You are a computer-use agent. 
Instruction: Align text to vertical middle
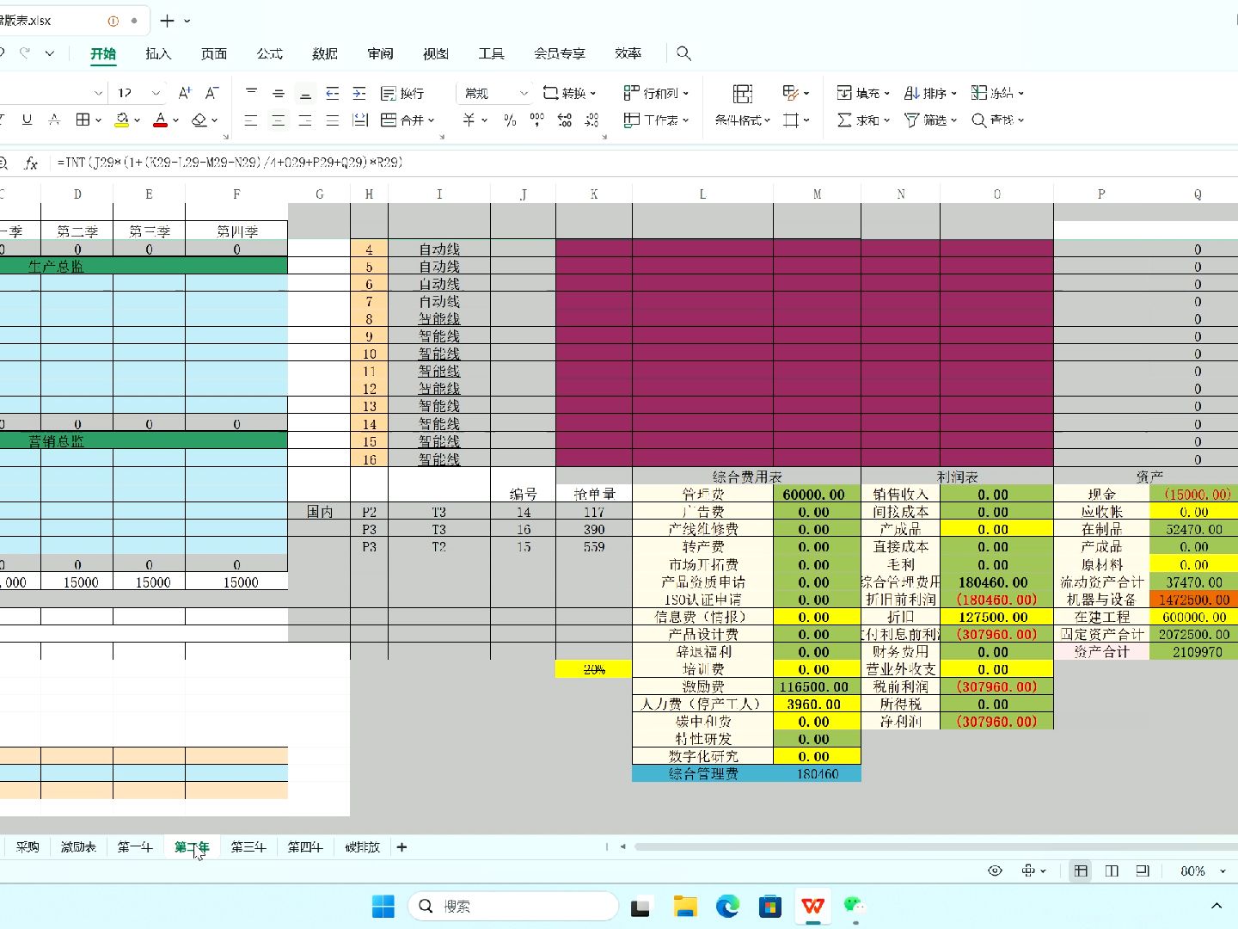pyautogui.click(x=279, y=93)
